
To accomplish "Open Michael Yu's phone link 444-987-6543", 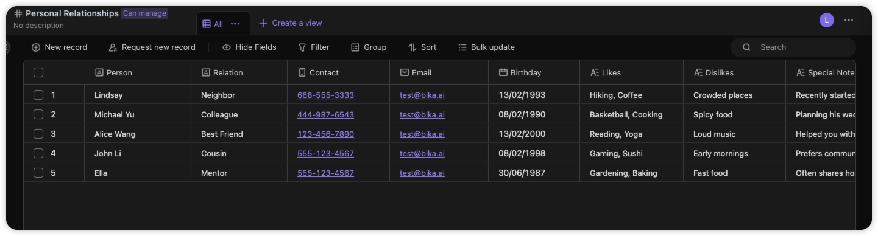I will click(x=325, y=114).
